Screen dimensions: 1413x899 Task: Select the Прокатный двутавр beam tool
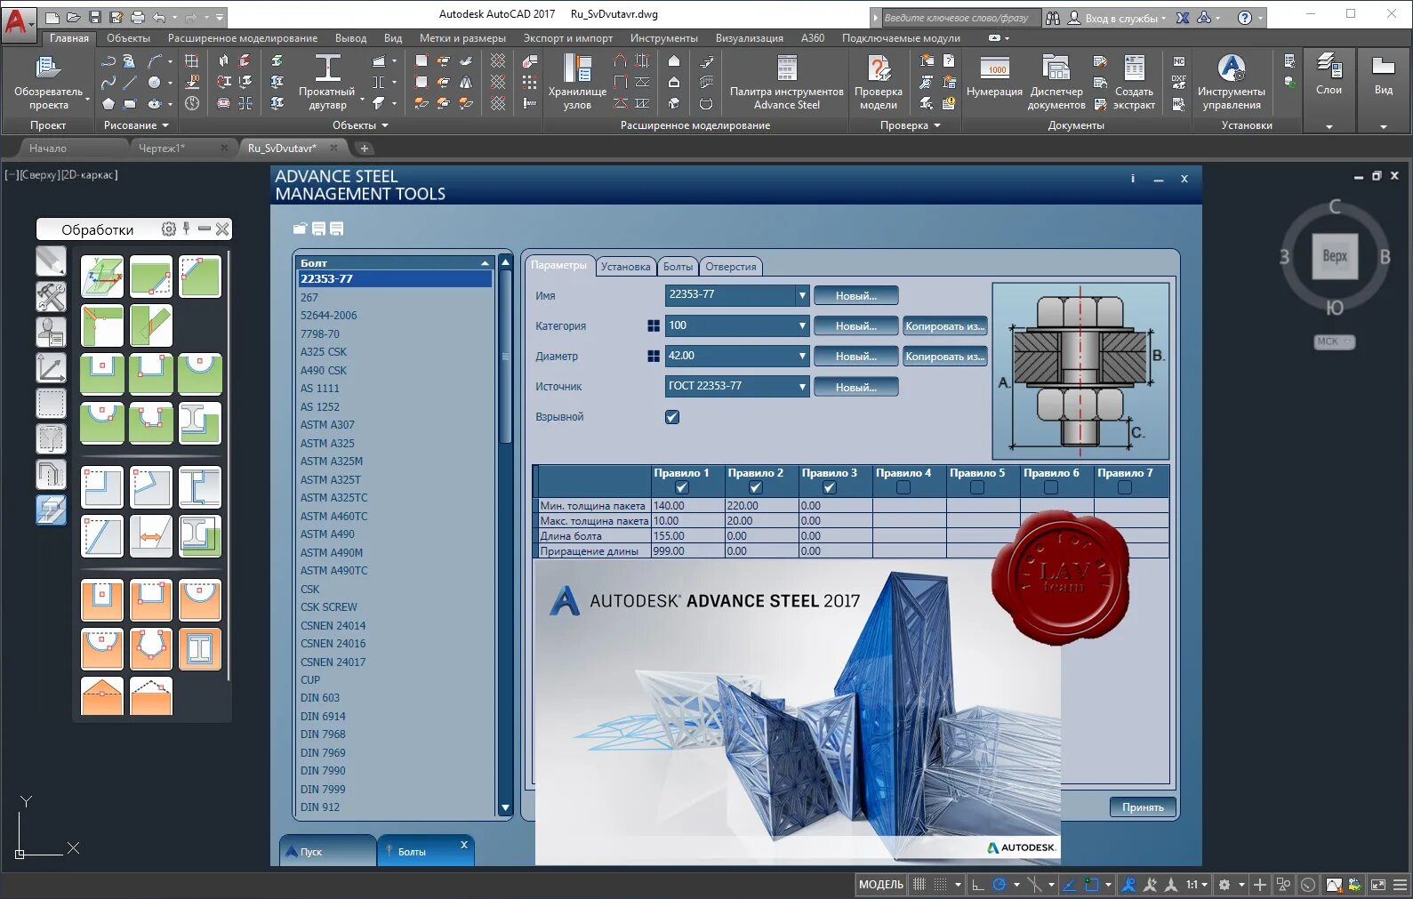327,81
